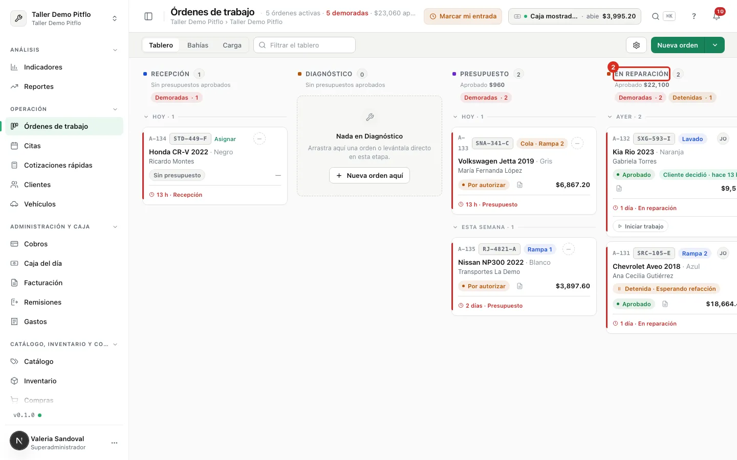
Task: Open the notifications bell
Action: point(717,16)
